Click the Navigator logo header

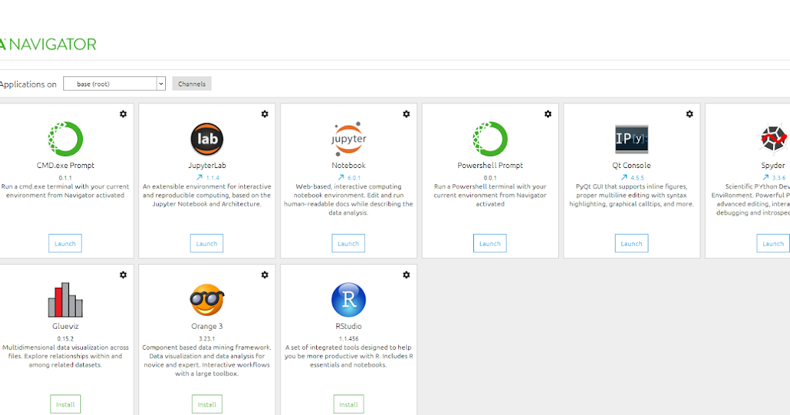pyautogui.click(x=48, y=44)
